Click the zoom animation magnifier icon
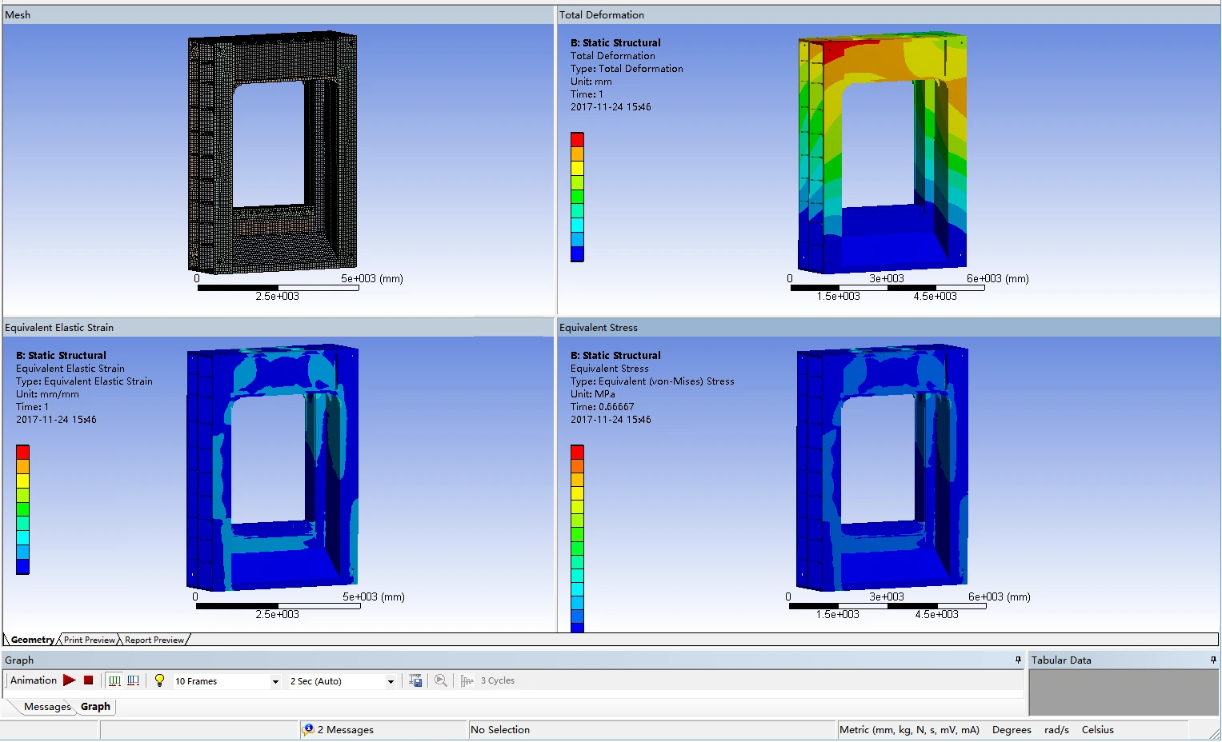The height and width of the screenshot is (742, 1222). (x=440, y=680)
